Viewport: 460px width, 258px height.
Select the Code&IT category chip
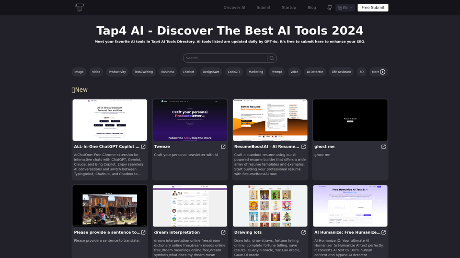pos(234,72)
